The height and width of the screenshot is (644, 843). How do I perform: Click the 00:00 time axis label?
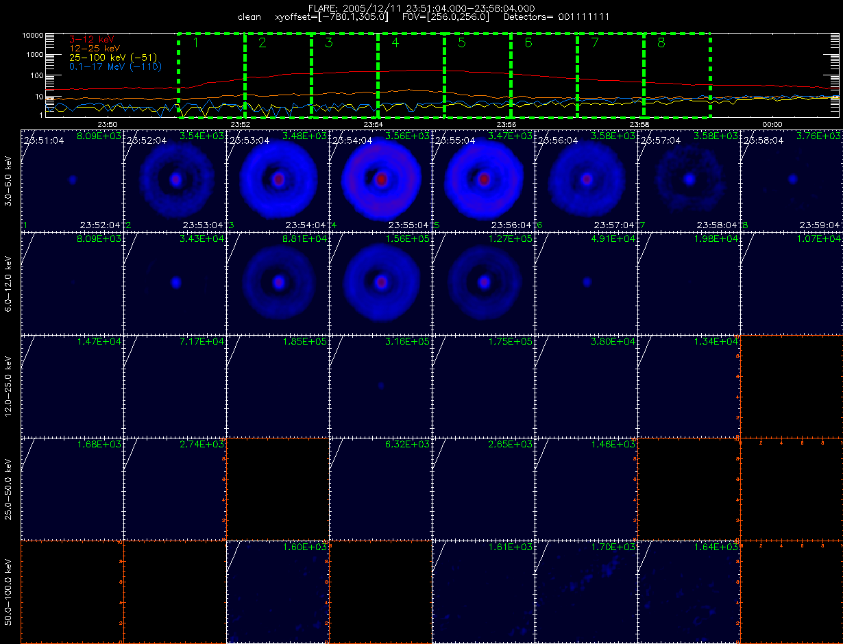pos(772,124)
